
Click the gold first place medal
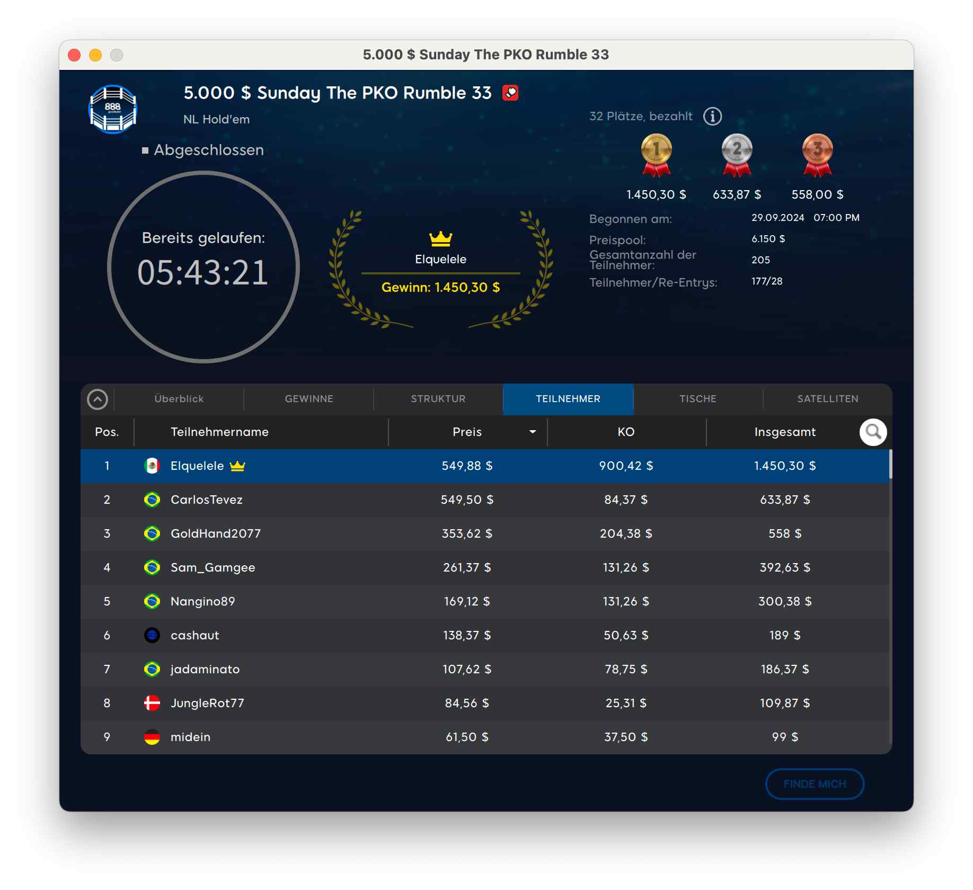pos(656,155)
